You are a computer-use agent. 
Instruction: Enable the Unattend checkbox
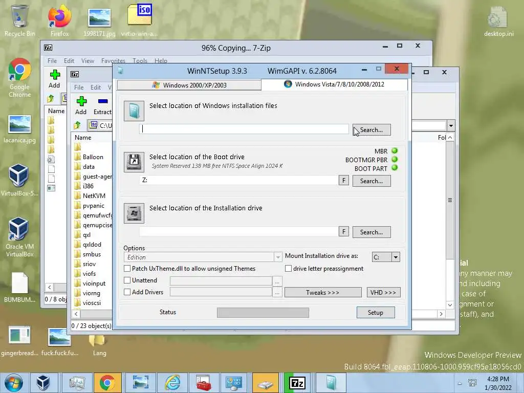[127, 280]
